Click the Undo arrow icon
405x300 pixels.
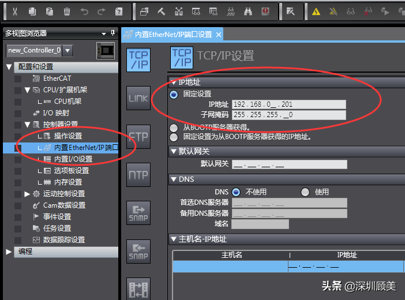click(x=84, y=12)
